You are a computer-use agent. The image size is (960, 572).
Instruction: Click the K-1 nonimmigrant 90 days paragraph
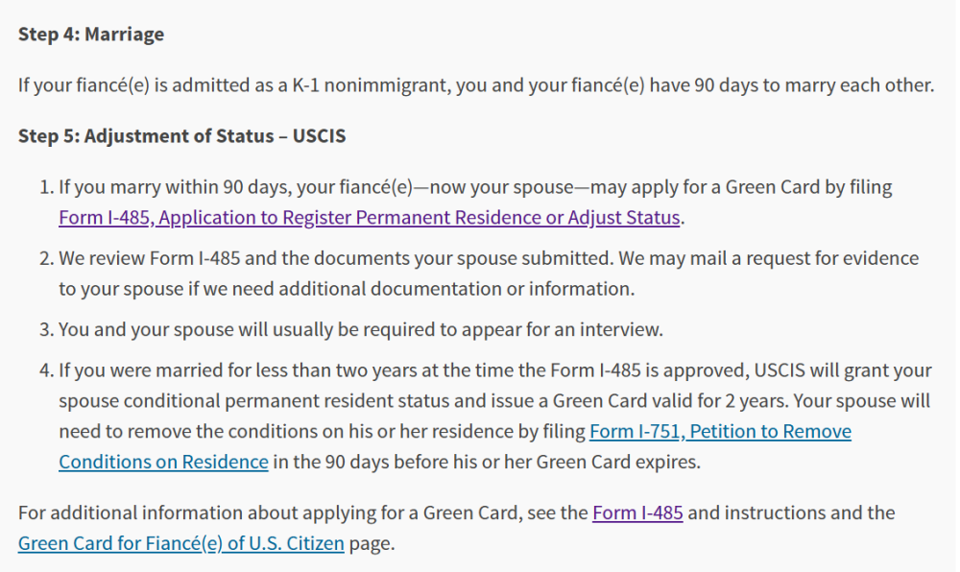pyautogui.click(x=475, y=85)
